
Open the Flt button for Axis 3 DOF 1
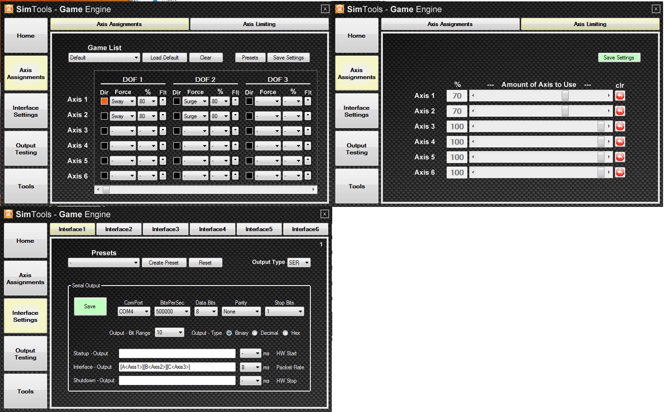tap(163, 131)
